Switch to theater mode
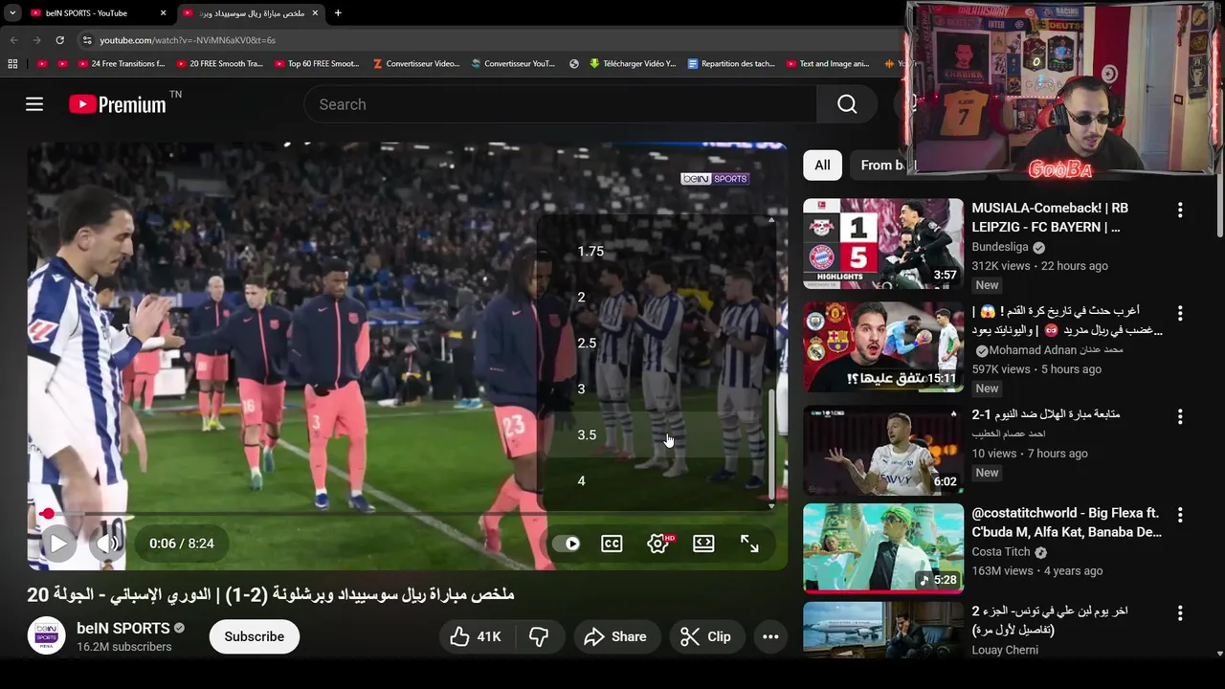Screen dimensions: 1225x689 tap(703, 544)
